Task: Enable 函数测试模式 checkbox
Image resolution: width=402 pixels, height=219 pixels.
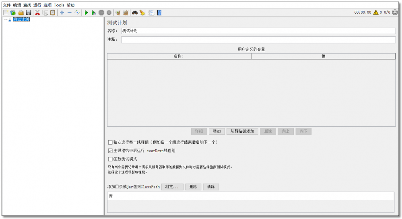Action: 110,159
